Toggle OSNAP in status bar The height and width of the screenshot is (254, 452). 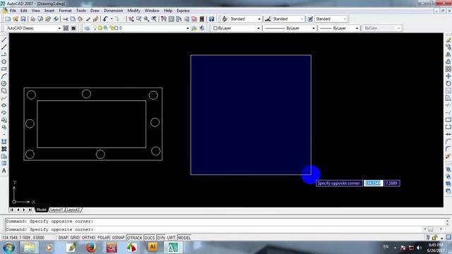[x=118, y=238]
